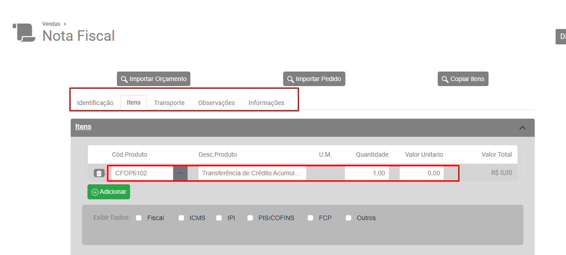Focus the Desc.Produto description field

252,173
